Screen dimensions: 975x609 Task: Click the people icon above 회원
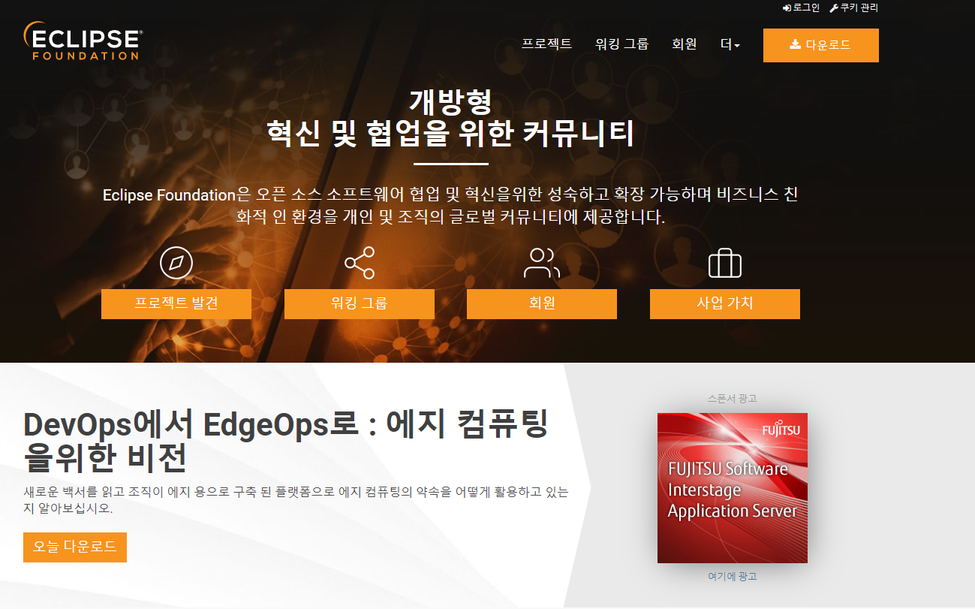542,263
